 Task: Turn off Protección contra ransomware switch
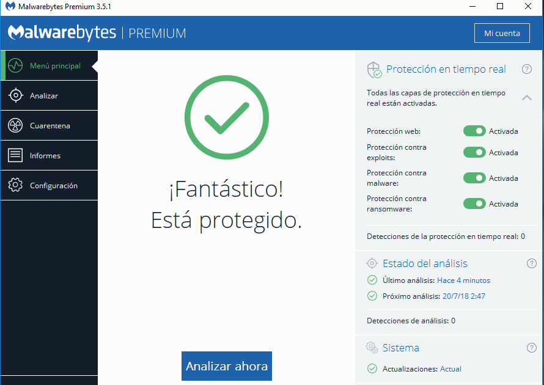point(474,204)
